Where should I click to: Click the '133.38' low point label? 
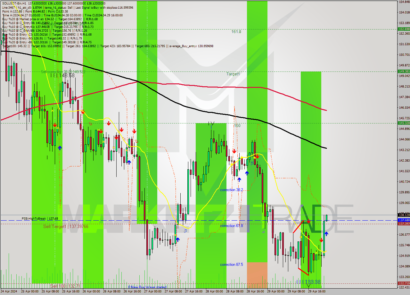[313, 282]
